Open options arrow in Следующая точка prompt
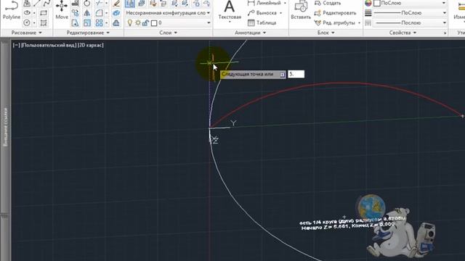Viewport: 465px width, 261px height. click(x=283, y=75)
